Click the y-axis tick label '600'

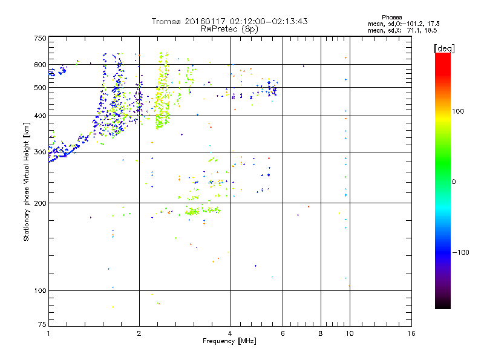point(40,65)
